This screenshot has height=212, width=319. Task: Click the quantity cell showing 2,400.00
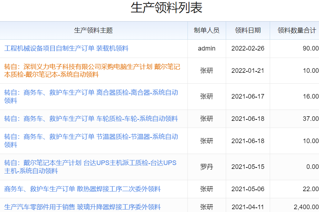click(306, 207)
